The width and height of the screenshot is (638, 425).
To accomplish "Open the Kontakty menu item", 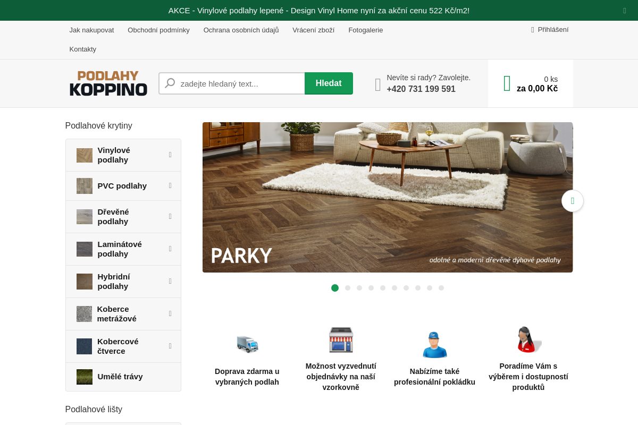I will (82, 49).
